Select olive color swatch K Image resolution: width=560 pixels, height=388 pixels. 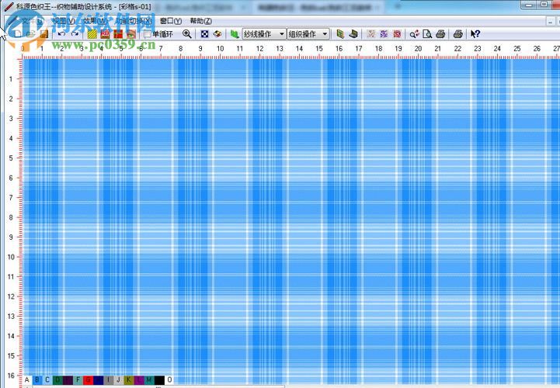click(x=129, y=379)
